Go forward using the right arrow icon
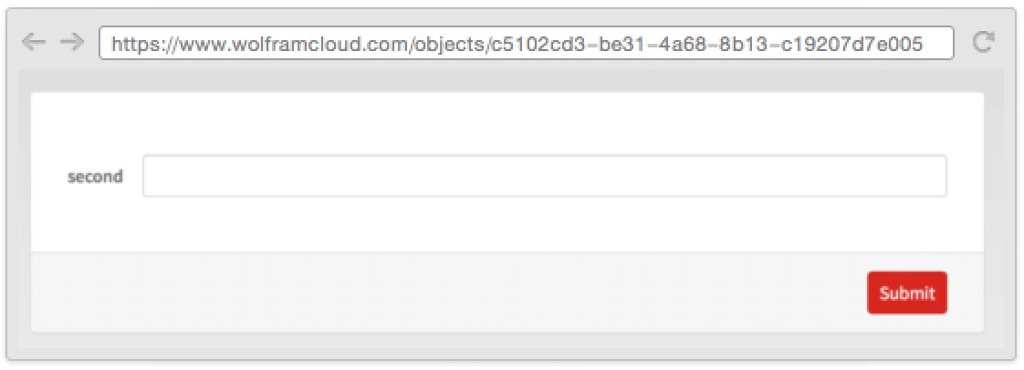1024x370 pixels. click(x=72, y=43)
